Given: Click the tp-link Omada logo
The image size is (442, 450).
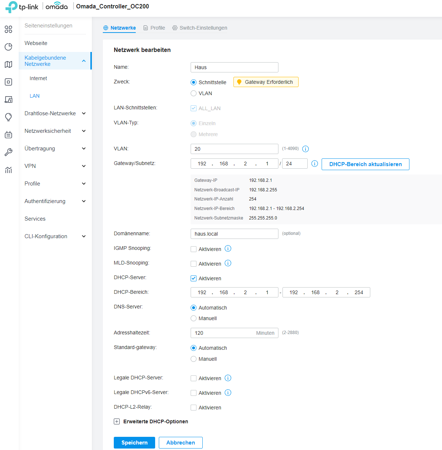Looking at the screenshot, I should pyautogui.click(x=37, y=7).
